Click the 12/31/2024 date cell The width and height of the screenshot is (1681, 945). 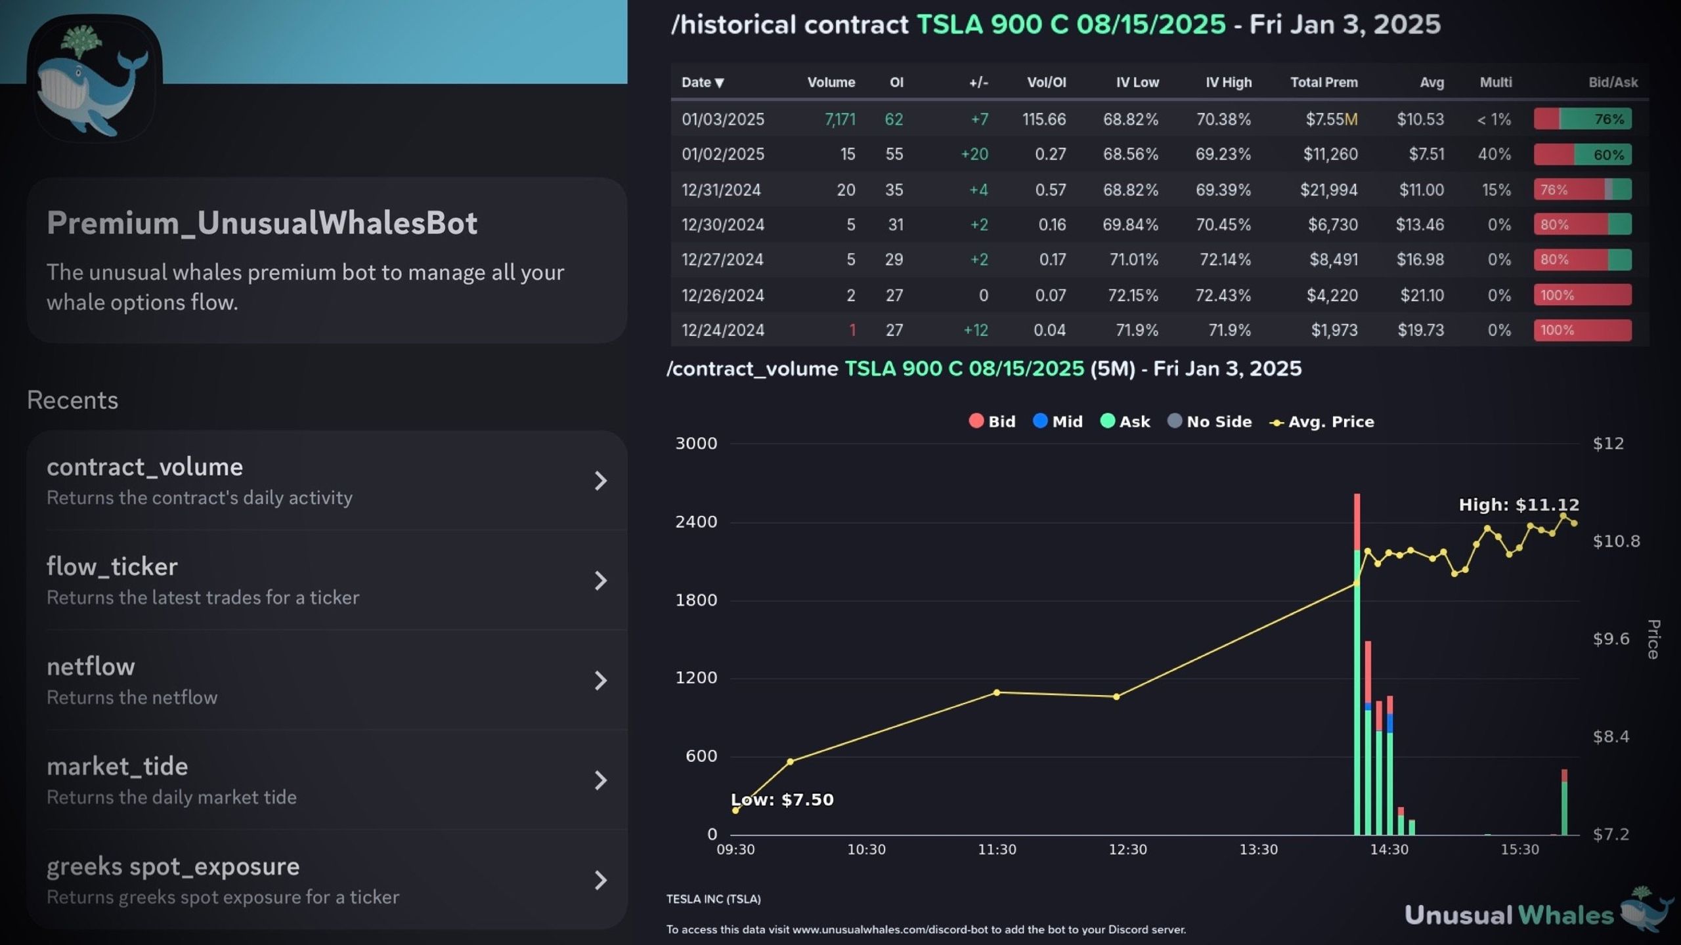(721, 190)
